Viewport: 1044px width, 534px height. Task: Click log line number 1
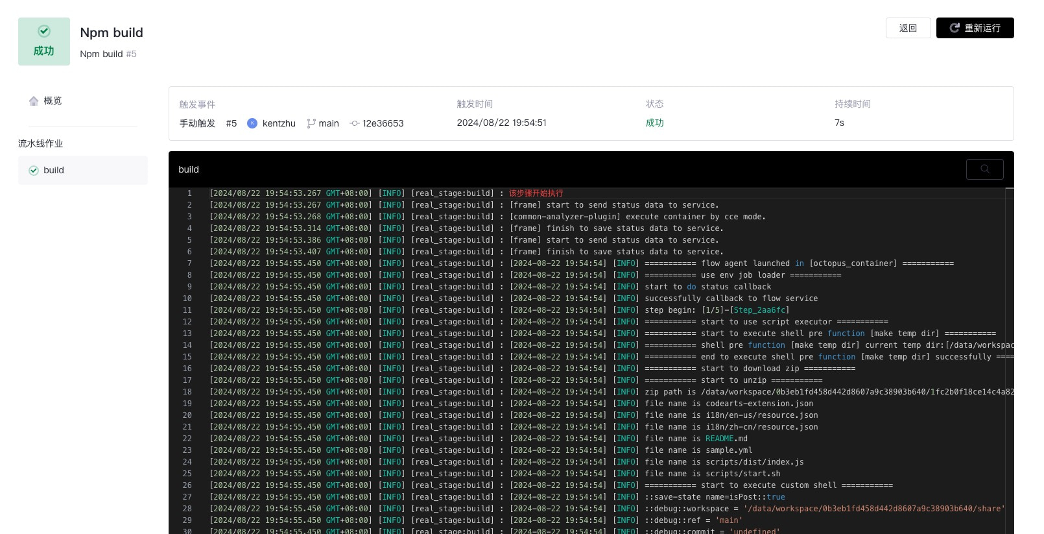tap(189, 193)
